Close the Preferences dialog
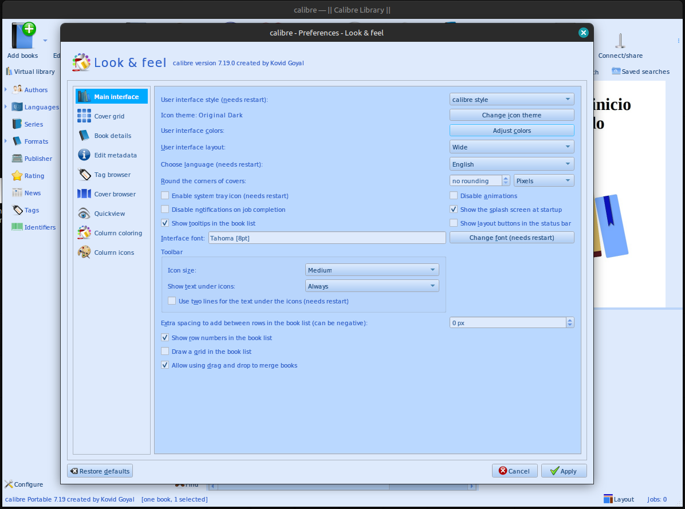Viewport: 685px width, 509px height. click(x=583, y=33)
